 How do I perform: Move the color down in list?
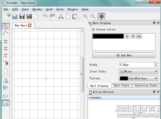(133, 36)
